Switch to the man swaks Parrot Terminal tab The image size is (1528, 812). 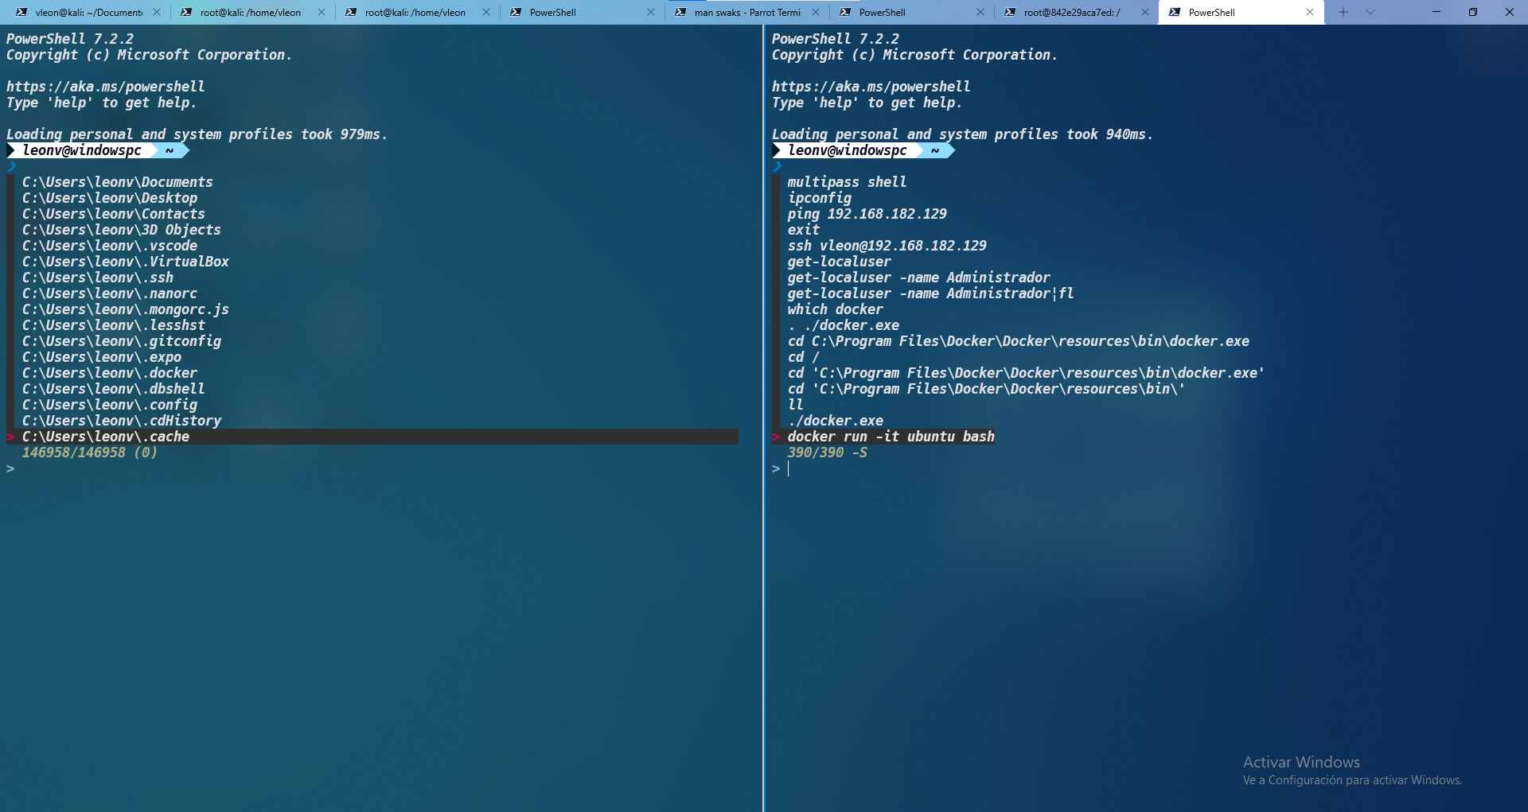[x=746, y=12]
